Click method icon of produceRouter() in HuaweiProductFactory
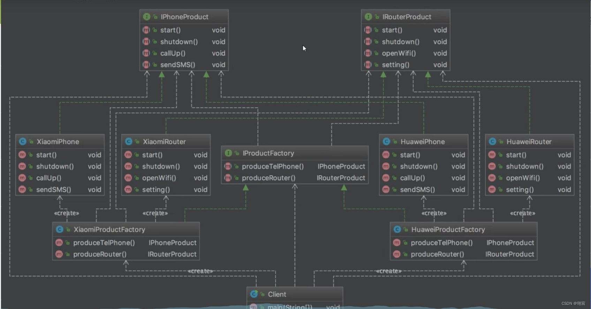 397,254
